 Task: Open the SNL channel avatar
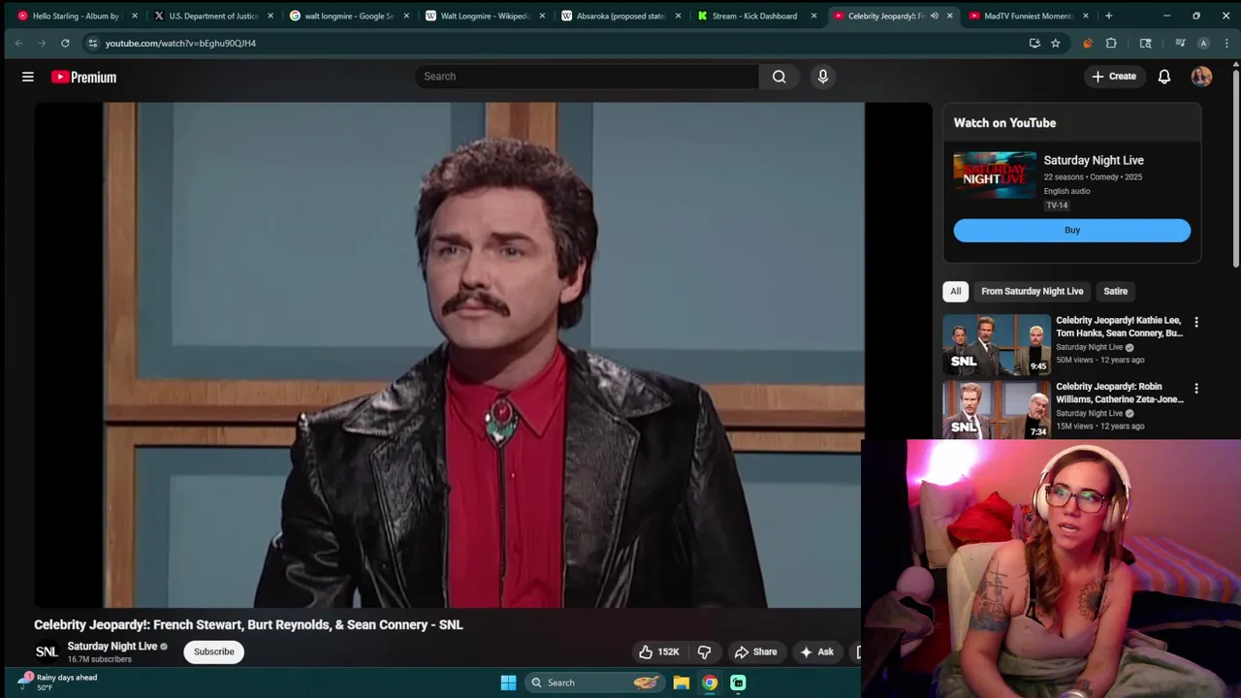pyautogui.click(x=47, y=651)
